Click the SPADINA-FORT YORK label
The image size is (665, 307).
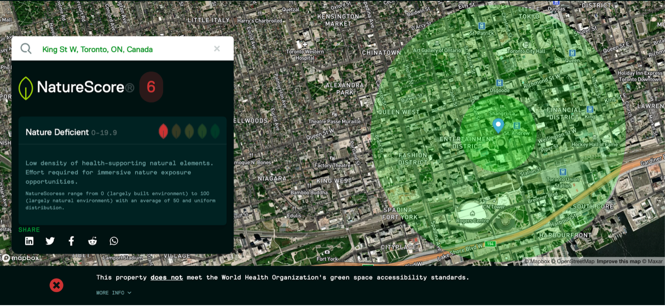click(x=400, y=214)
